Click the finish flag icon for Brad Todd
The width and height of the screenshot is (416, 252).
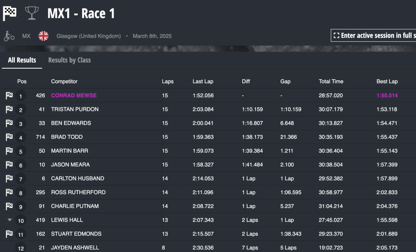click(x=9, y=137)
